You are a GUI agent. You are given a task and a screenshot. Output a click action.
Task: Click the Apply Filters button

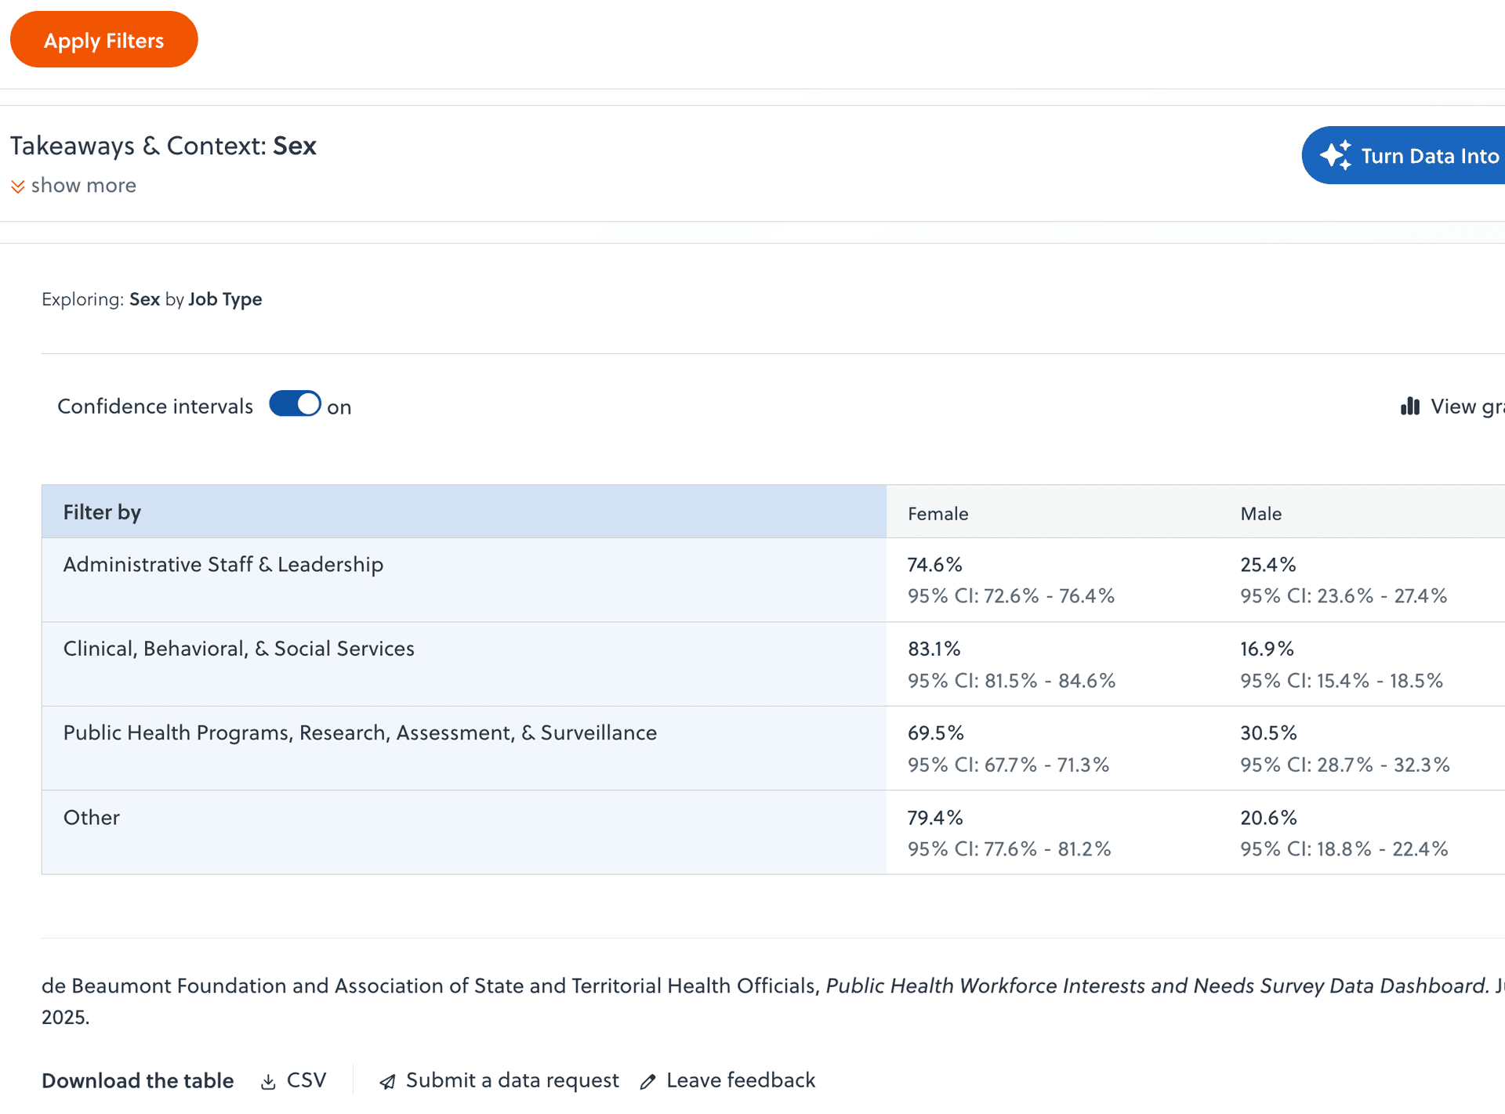(x=103, y=40)
